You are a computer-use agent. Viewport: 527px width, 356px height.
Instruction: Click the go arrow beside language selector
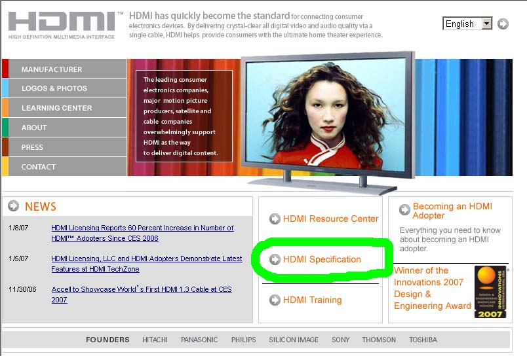[503, 24]
